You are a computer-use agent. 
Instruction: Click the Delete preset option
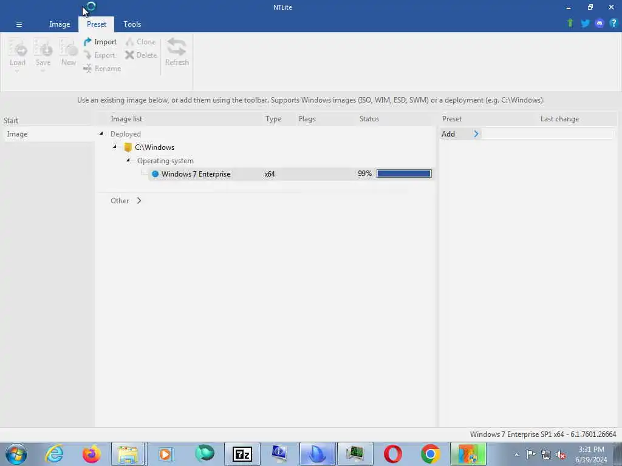pyautogui.click(x=141, y=55)
